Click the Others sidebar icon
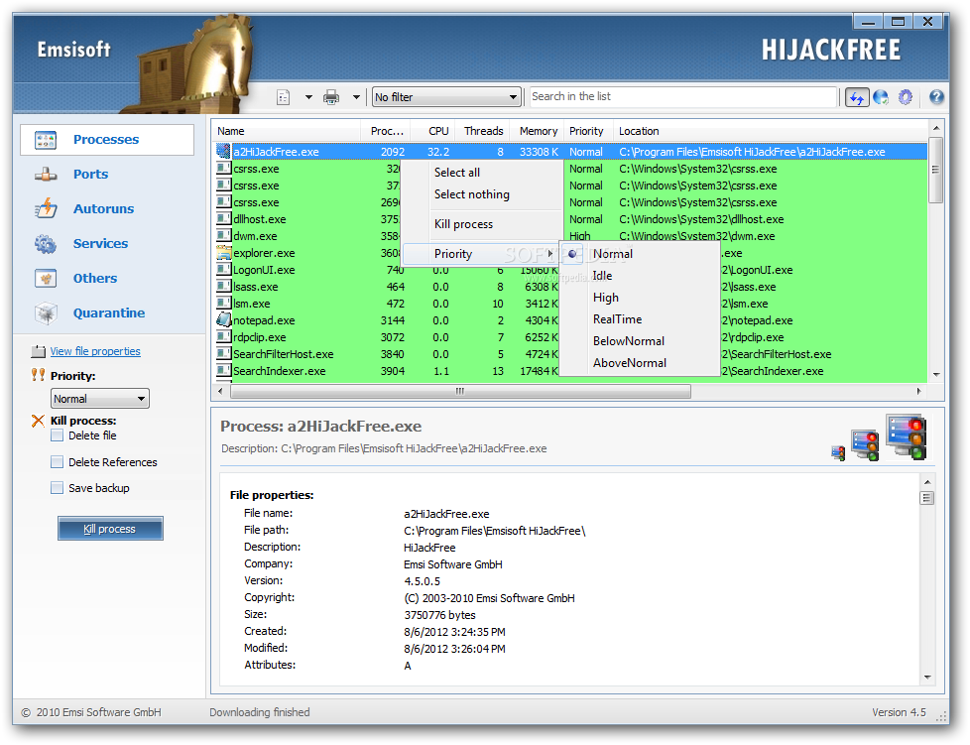The width and height of the screenshot is (970, 745). point(46,279)
